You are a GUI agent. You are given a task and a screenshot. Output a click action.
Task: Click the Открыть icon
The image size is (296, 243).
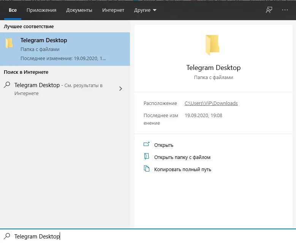coord(147,145)
